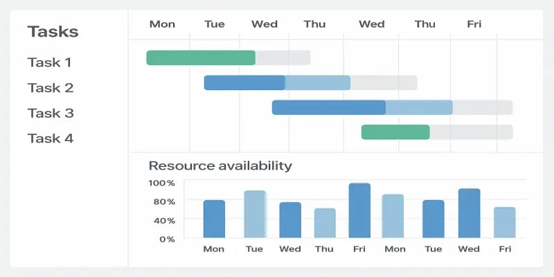This screenshot has width=554, height=277.
Task: Click the Resource availability chart title
Action: point(220,166)
